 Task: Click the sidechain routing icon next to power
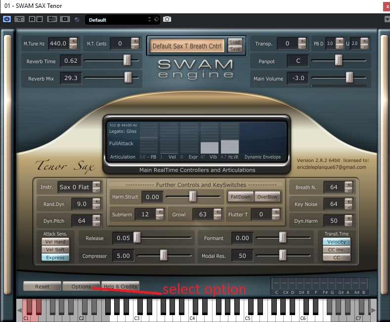coord(19,19)
